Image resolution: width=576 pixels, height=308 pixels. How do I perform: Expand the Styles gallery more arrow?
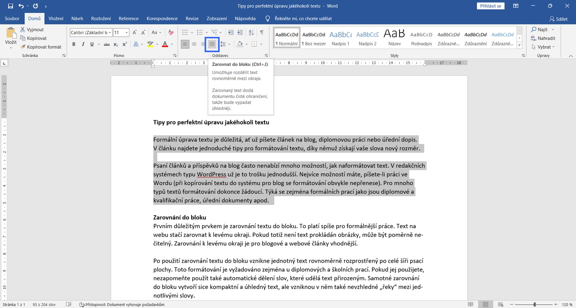point(520,45)
